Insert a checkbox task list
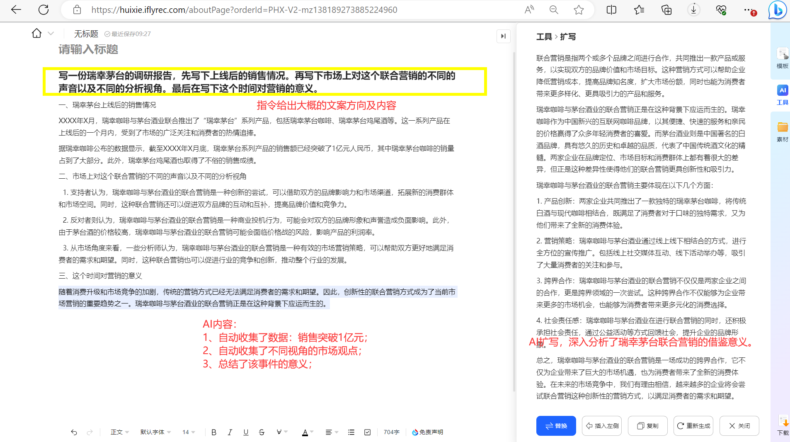 click(x=367, y=432)
